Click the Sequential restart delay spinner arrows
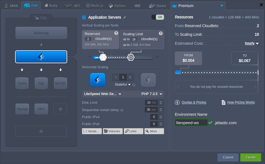Viewport: 265px width, 164px height. pos(161,110)
